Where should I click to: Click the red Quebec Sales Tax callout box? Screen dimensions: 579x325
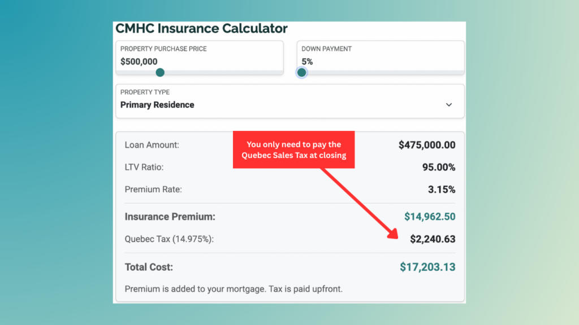click(x=294, y=150)
